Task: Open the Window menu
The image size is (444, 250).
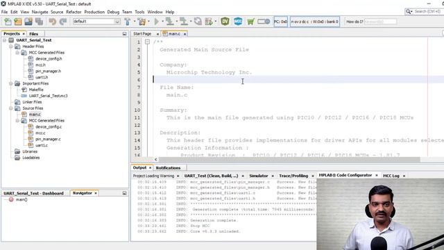Action: 155,12
